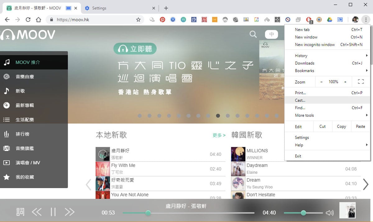373x222 pixels.
Task: Choose New incognito window
Action: point(327,44)
